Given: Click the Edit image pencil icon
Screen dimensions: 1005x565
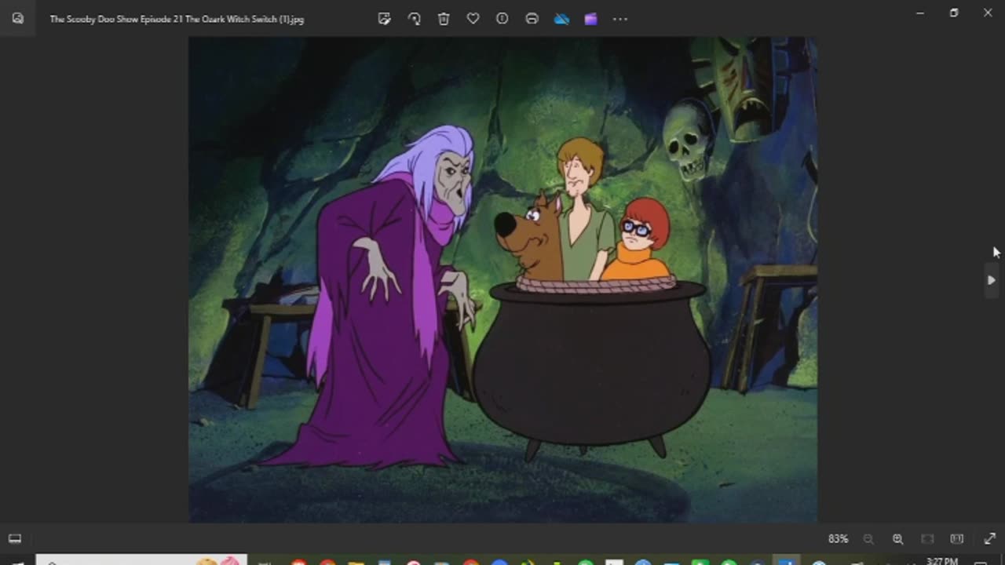Looking at the screenshot, I should point(384,19).
